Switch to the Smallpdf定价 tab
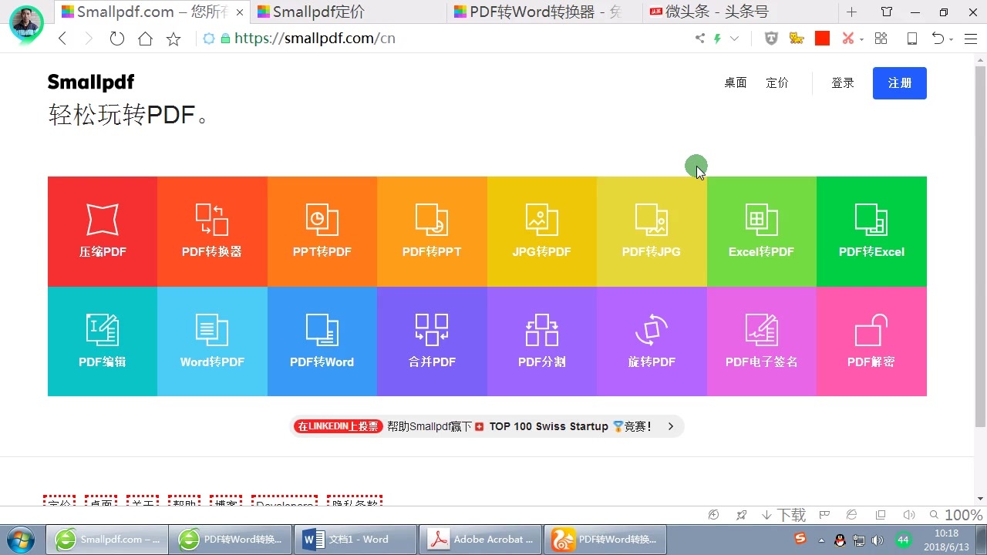987x555 pixels. 349,12
